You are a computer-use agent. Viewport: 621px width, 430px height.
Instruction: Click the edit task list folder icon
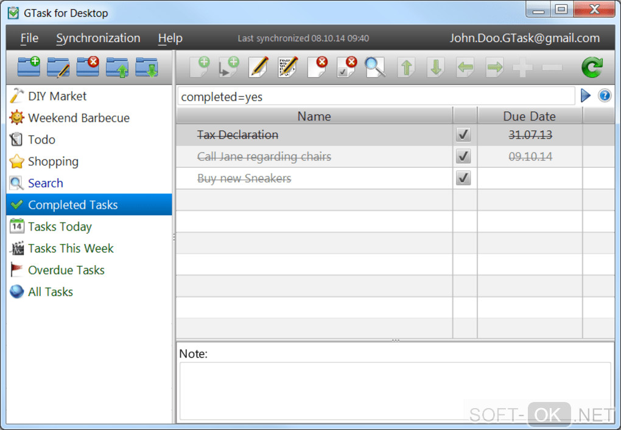point(58,66)
